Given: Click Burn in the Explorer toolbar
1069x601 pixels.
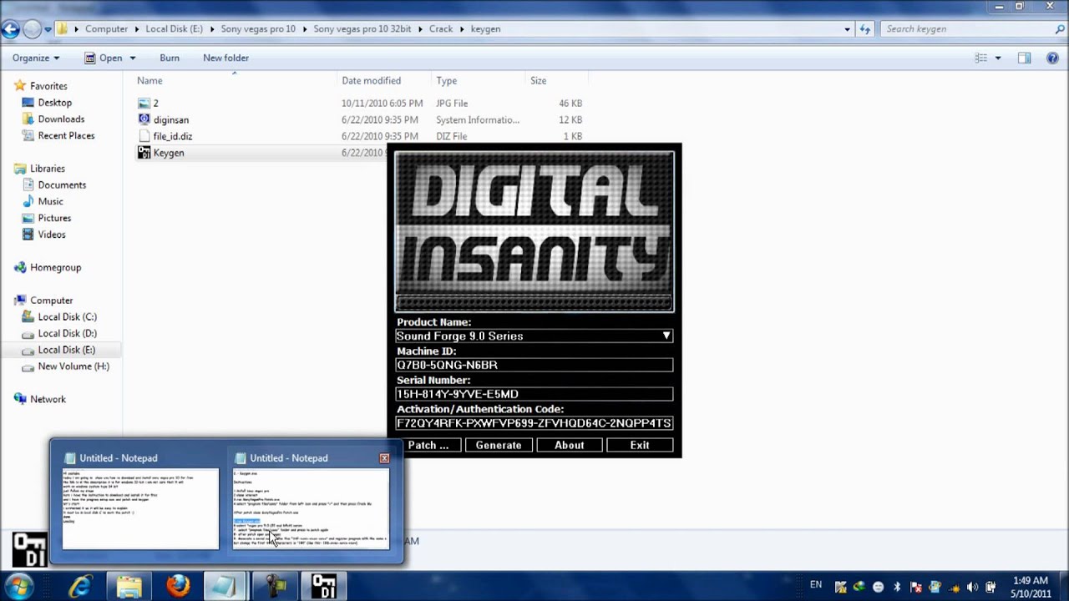Looking at the screenshot, I should point(170,58).
